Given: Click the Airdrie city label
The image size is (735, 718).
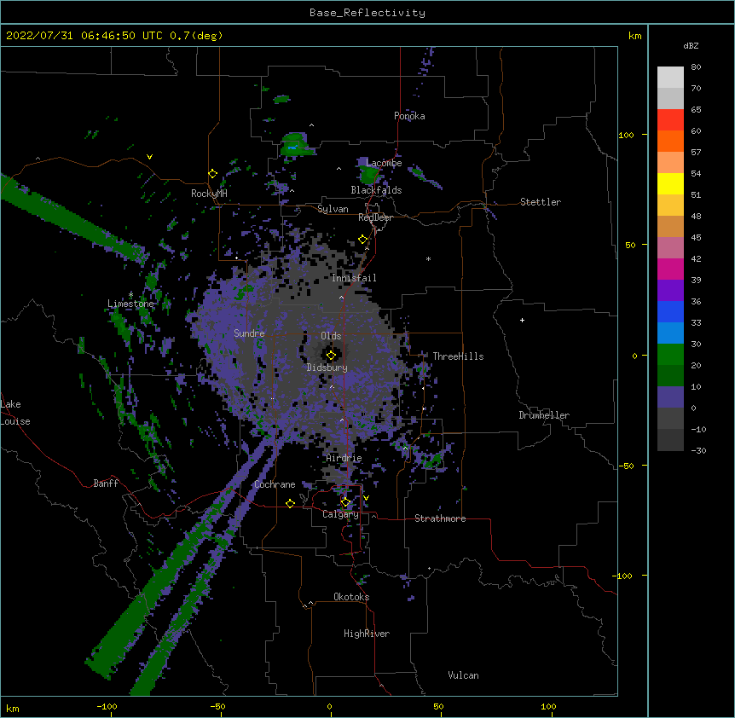Looking at the screenshot, I should coord(344,458).
